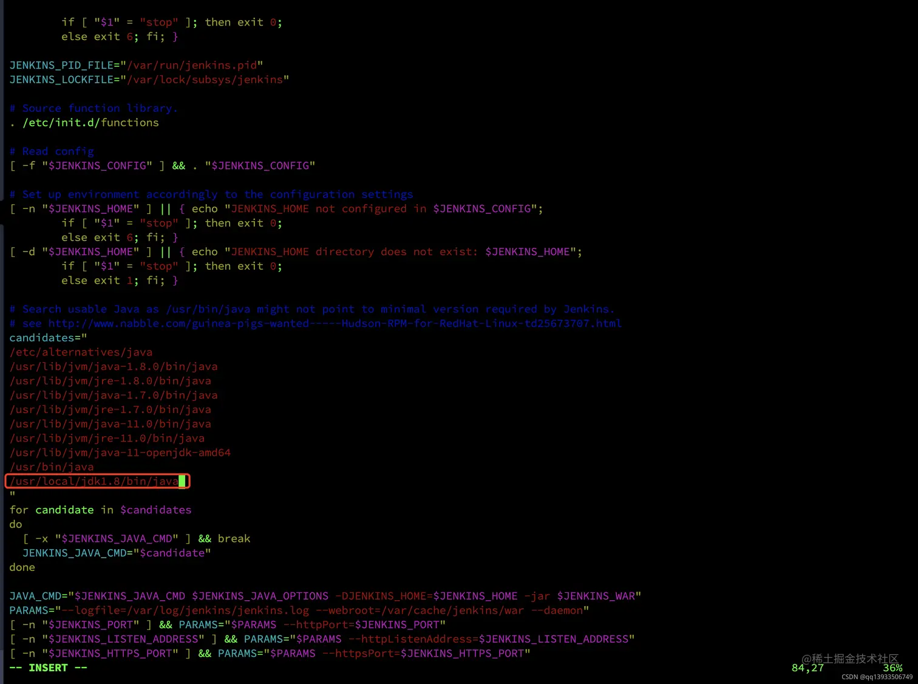918x684 pixels.
Task: Click the /usr/lib/jvm/jre-11.0/bin/java path
Action: click(107, 439)
